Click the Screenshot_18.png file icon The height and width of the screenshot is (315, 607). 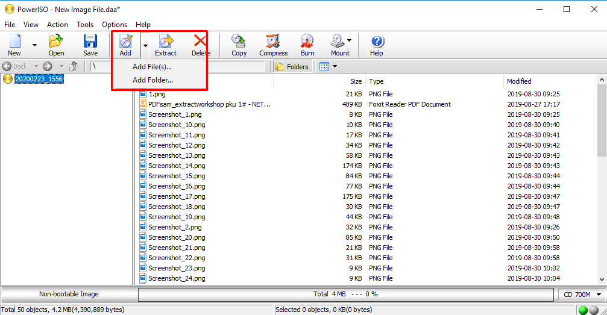click(x=143, y=207)
